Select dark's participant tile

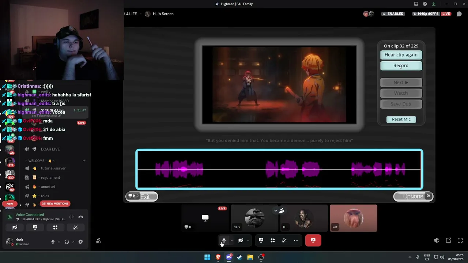tap(254, 218)
